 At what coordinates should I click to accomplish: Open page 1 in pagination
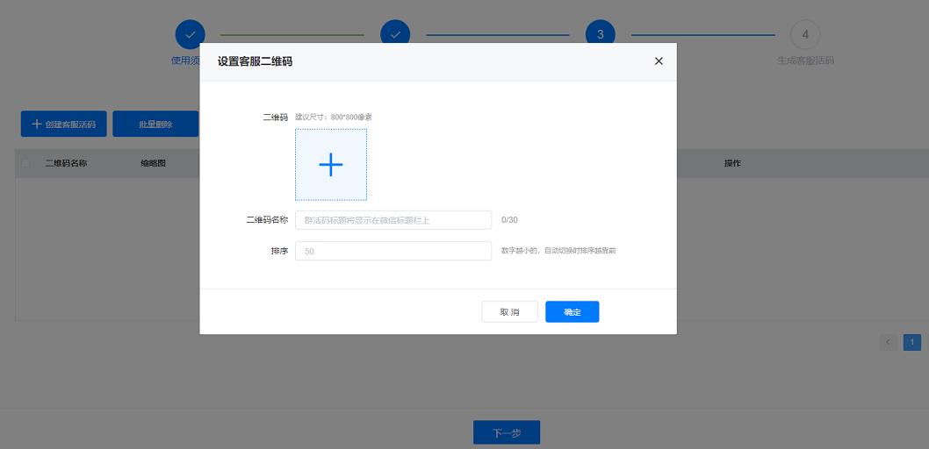click(911, 342)
